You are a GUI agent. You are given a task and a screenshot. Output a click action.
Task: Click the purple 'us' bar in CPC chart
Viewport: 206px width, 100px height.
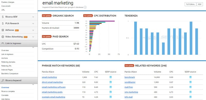[x=102, y=21]
